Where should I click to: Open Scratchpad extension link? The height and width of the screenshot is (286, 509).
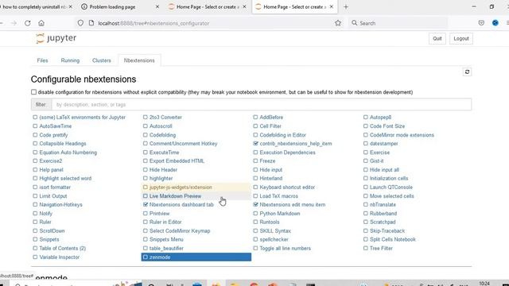[383, 222]
